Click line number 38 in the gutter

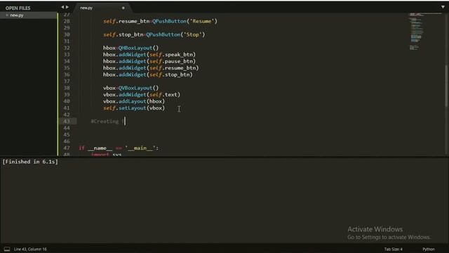pyautogui.click(x=67, y=88)
